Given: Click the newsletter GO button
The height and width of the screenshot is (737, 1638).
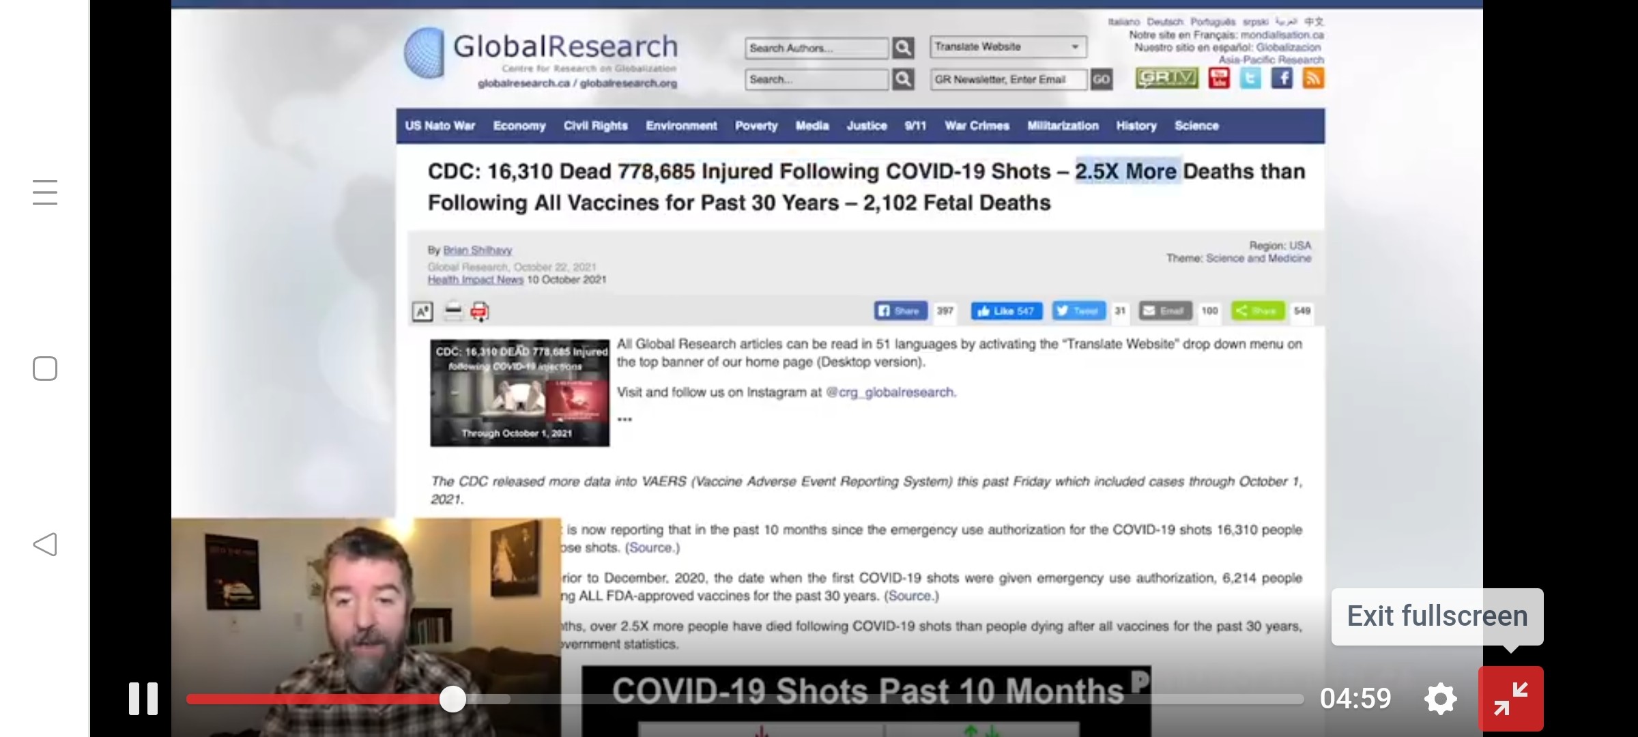Looking at the screenshot, I should coord(1101,79).
